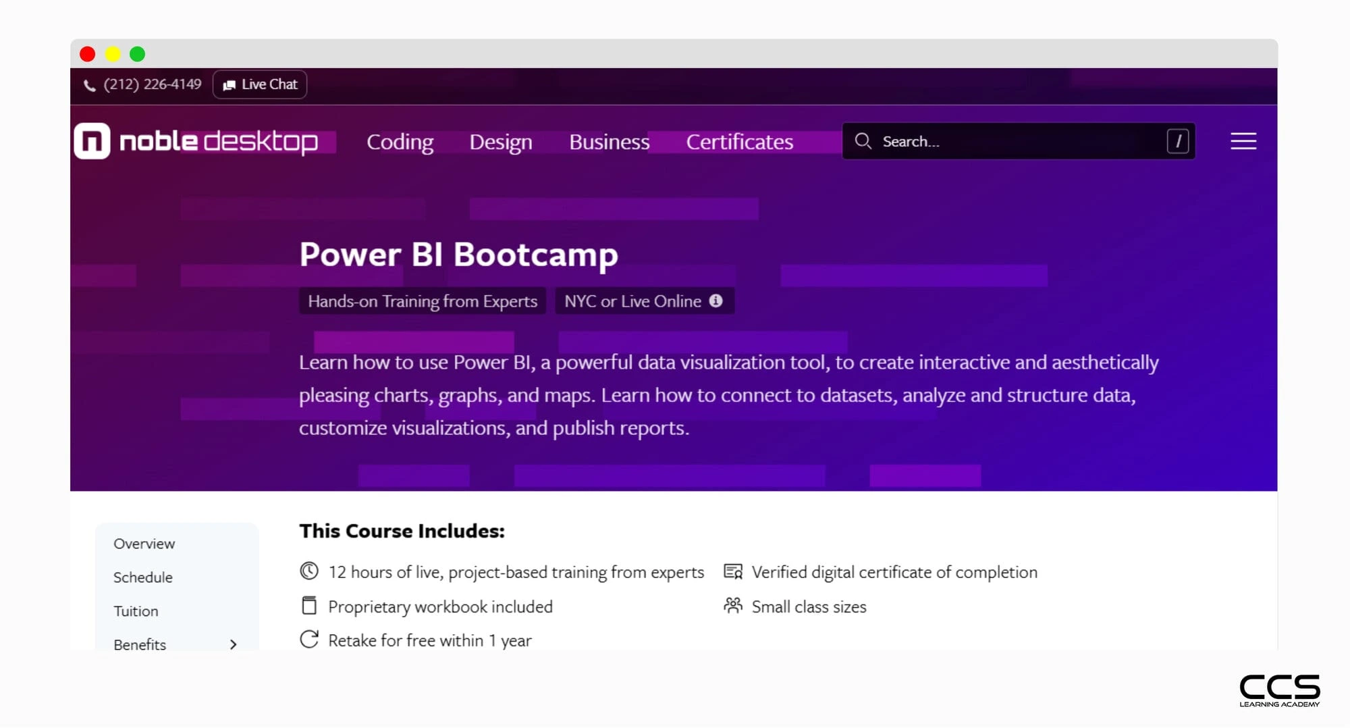Click Small class sizes text
Screen dimensions: 1350x728
pos(809,606)
